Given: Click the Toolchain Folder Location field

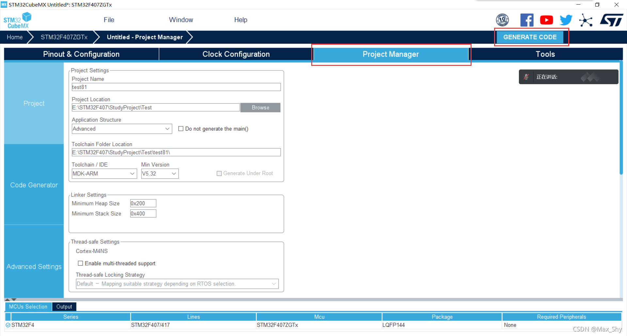Looking at the screenshot, I should click(176, 152).
